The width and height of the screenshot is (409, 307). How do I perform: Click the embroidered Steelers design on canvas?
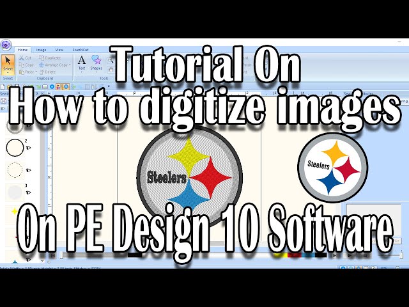pyautogui.click(x=190, y=178)
